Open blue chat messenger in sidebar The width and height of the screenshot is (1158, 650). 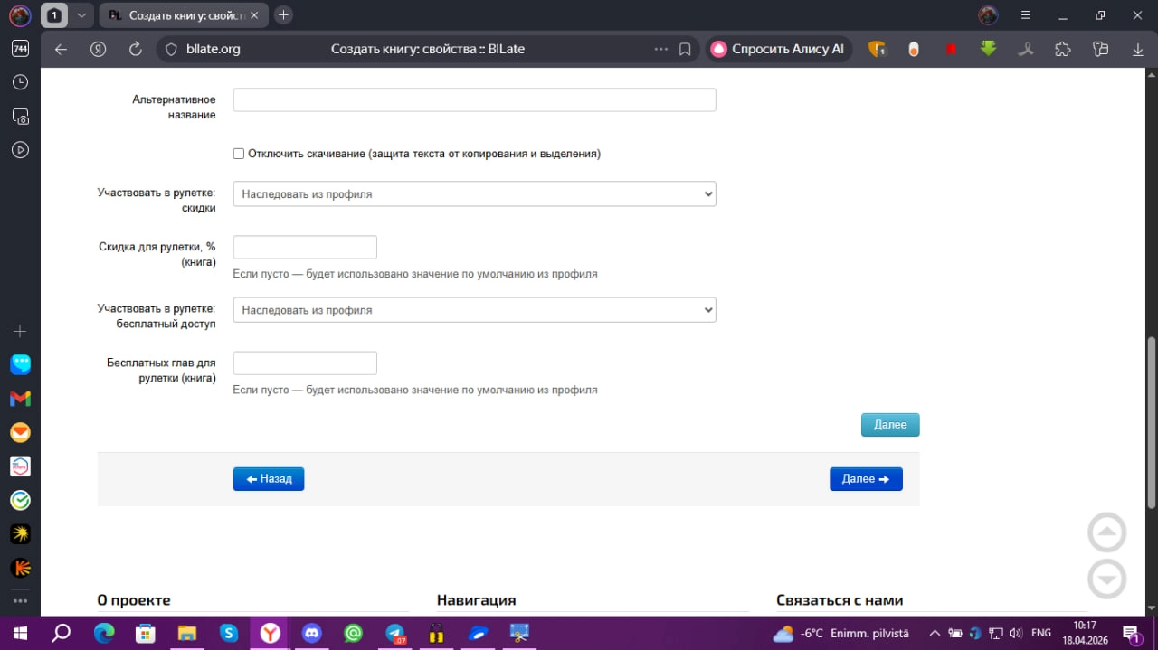[20, 364]
